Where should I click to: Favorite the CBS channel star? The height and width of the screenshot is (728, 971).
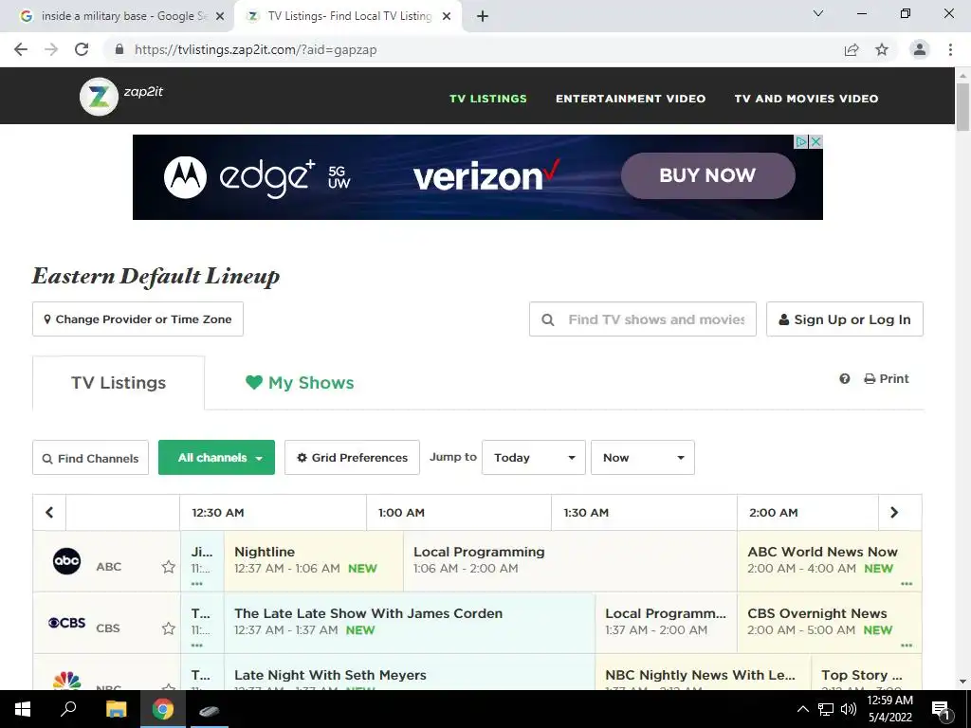point(169,628)
